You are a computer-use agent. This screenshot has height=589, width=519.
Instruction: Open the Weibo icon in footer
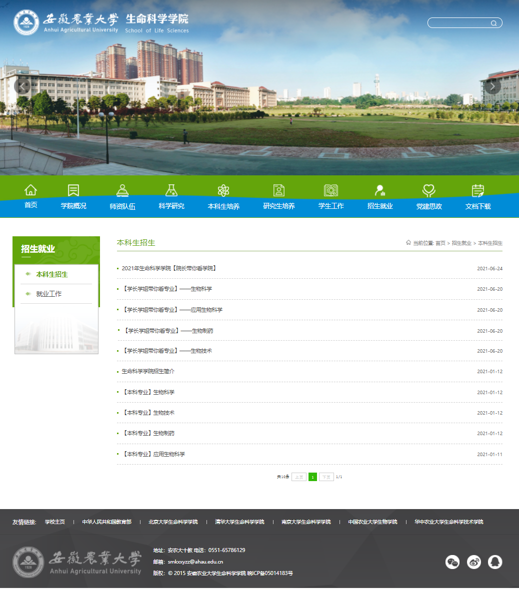[x=474, y=562]
